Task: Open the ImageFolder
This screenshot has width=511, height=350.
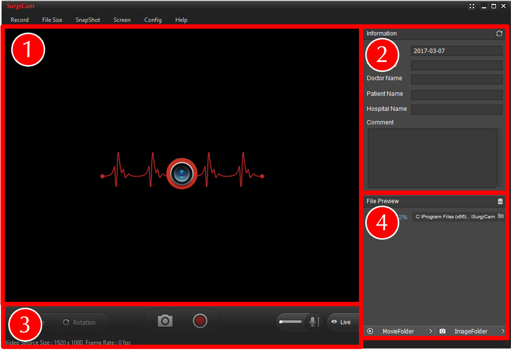Action: tap(471, 332)
